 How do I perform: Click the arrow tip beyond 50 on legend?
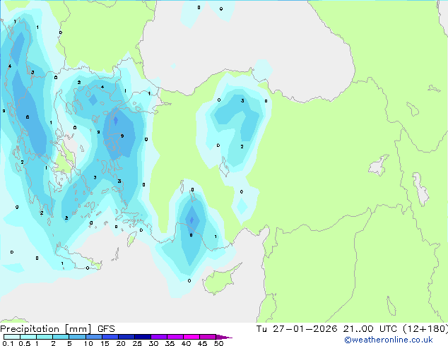[224, 337]
